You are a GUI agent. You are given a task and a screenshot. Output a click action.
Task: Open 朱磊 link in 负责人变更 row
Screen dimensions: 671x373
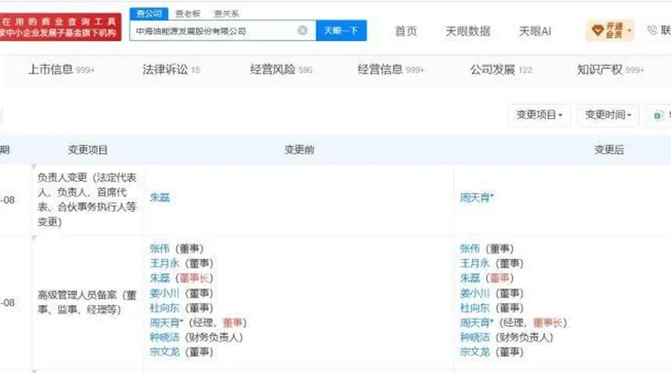point(160,198)
